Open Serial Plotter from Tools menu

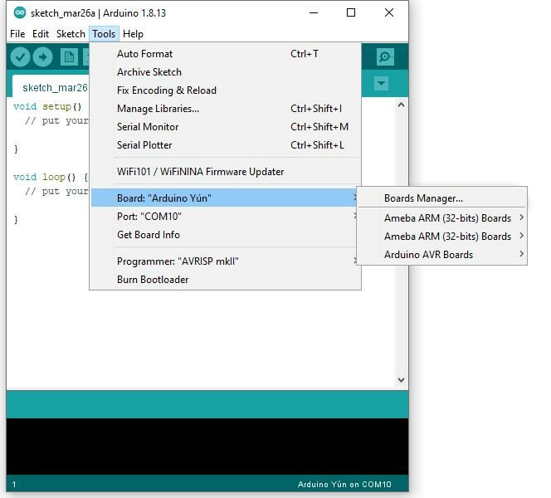pyautogui.click(x=144, y=145)
